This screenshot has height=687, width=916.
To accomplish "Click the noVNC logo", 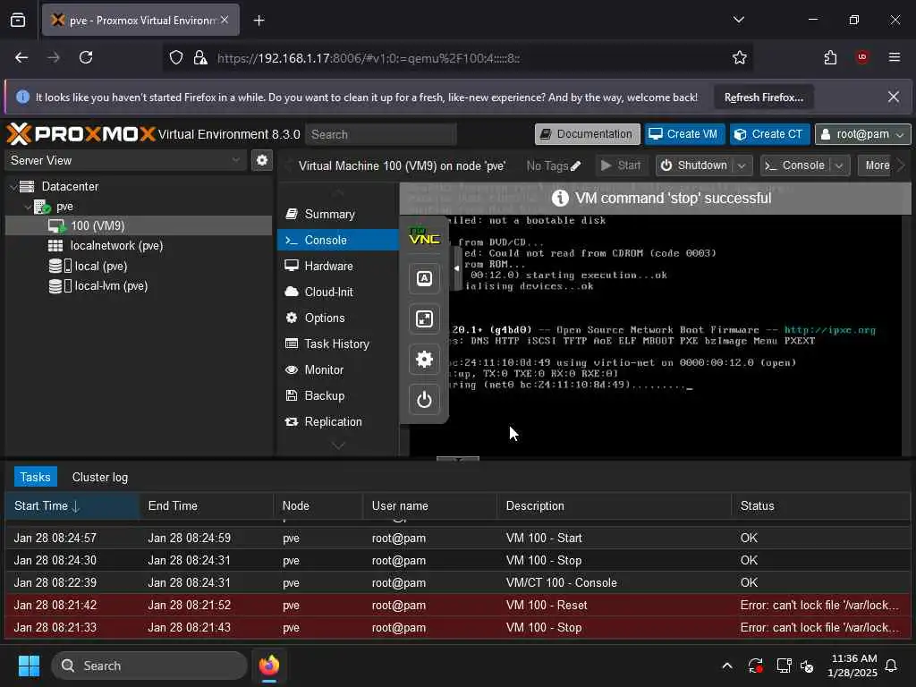I will (x=424, y=236).
